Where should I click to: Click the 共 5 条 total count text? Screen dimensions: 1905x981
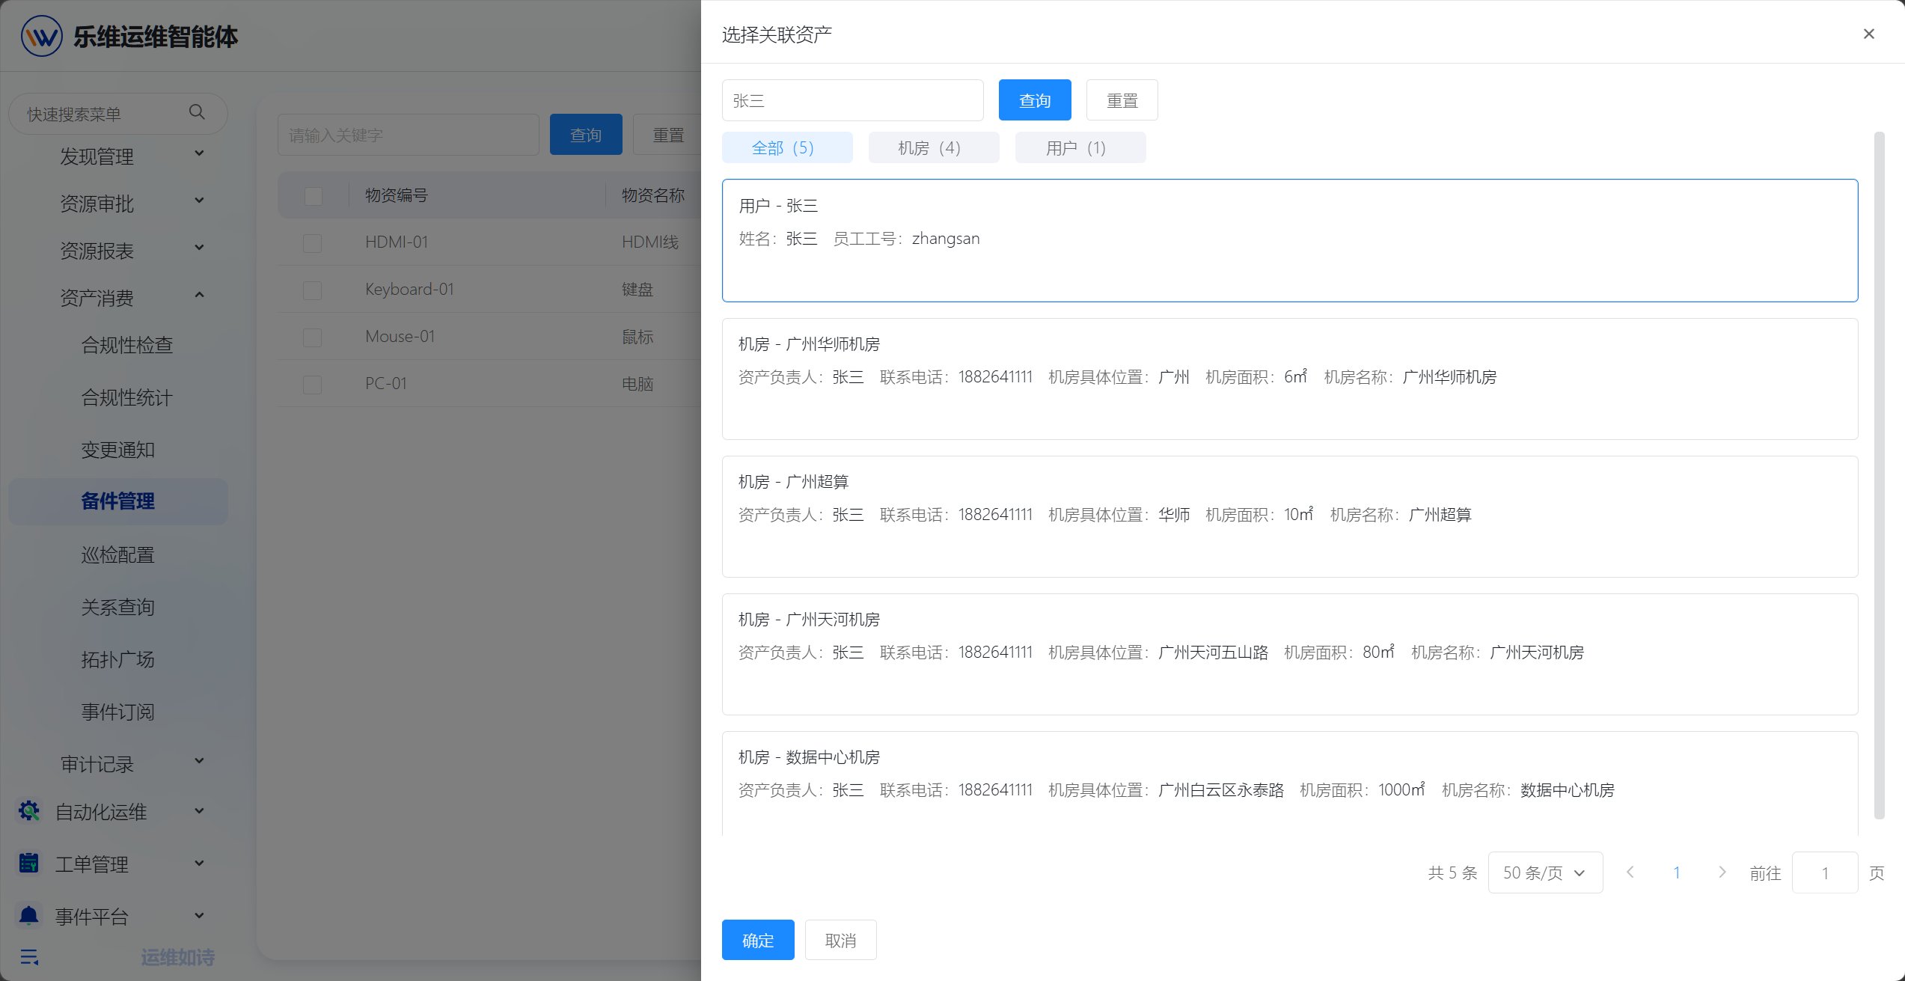[x=1452, y=872]
